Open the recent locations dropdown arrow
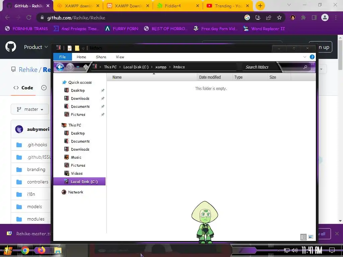343x257 pixels. coord(78,67)
